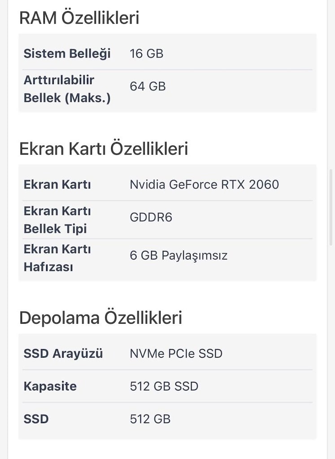Select the Sistem Belleği label

click(x=67, y=54)
